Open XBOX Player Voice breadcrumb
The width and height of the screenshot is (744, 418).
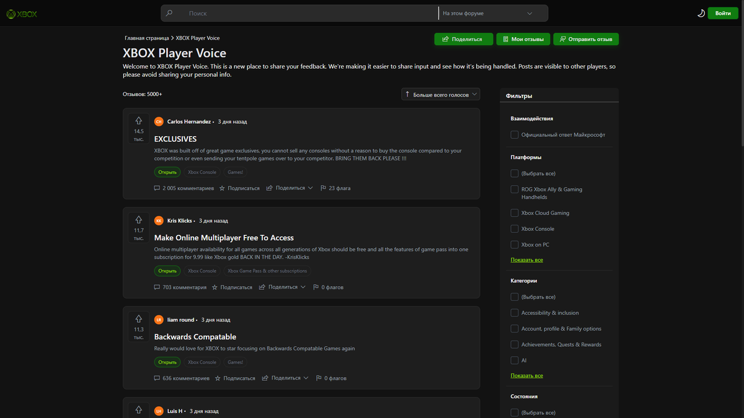click(198, 38)
